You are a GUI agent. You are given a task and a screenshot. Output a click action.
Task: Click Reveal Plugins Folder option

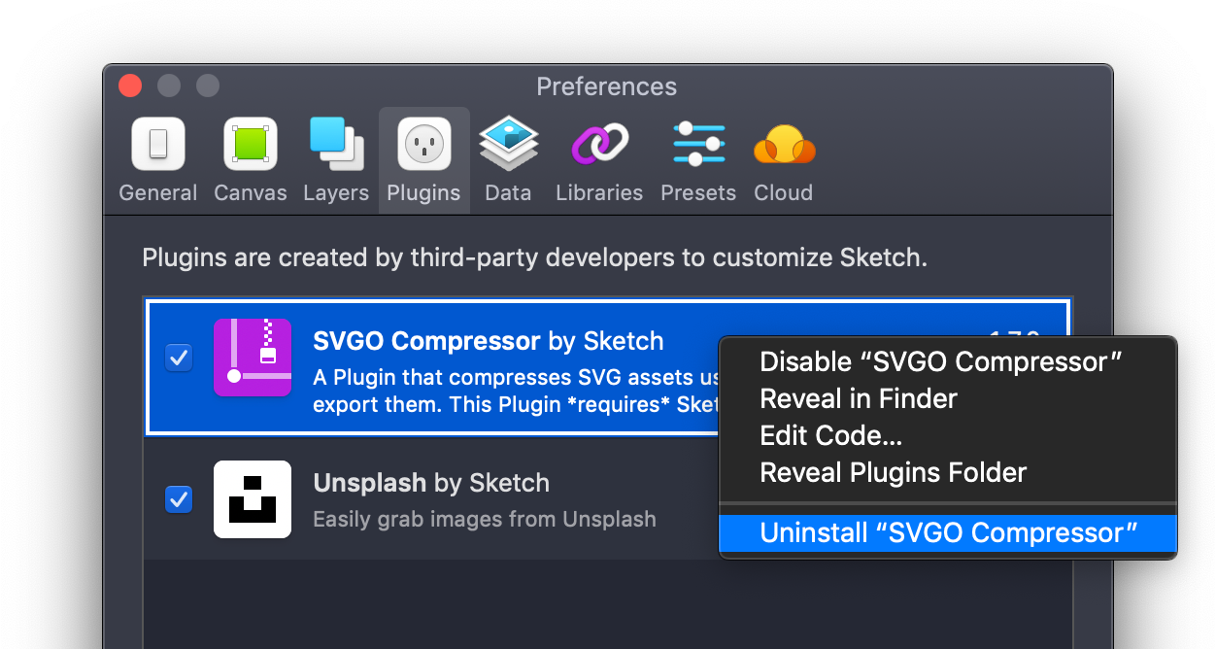pyautogui.click(x=893, y=473)
